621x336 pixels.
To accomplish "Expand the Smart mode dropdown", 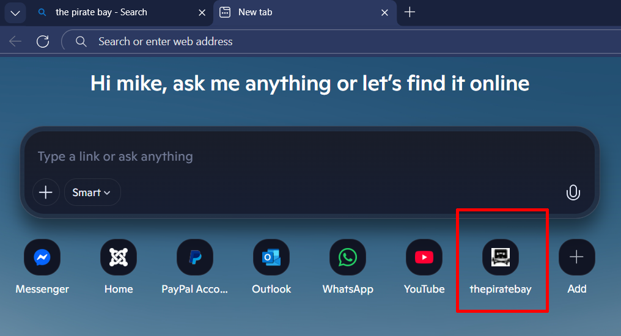I will tap(92, 192).
